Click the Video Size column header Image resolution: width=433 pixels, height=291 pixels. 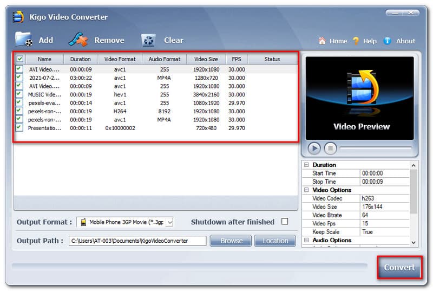(206, 59)
